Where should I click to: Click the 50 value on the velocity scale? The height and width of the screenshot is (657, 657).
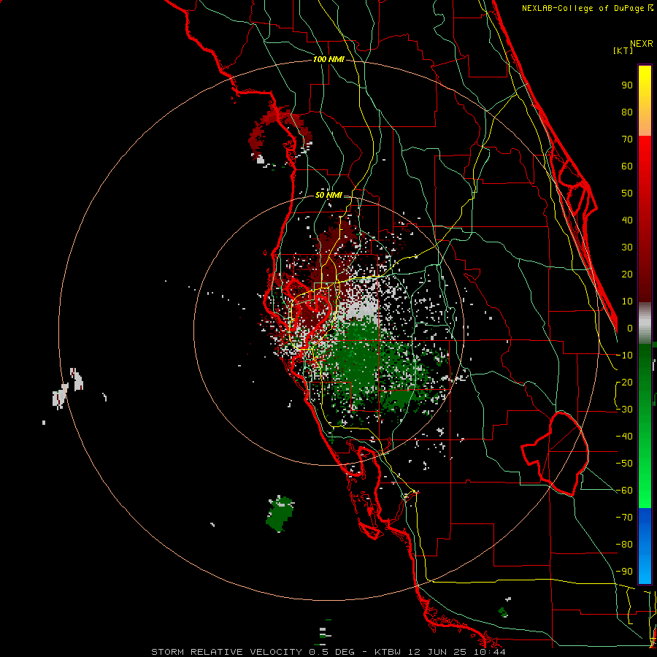pos(627,193)
